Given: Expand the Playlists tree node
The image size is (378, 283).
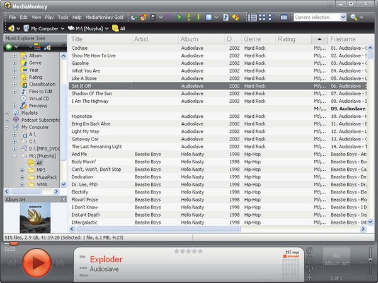Looking at the screenshot, I should point(7,113).
